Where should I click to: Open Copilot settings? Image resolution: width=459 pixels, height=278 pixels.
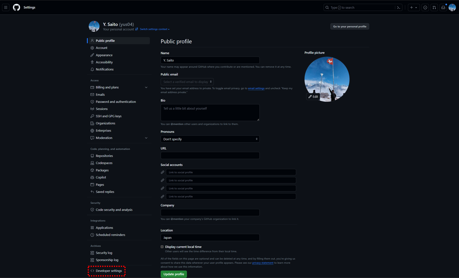(x=119, y=177)
